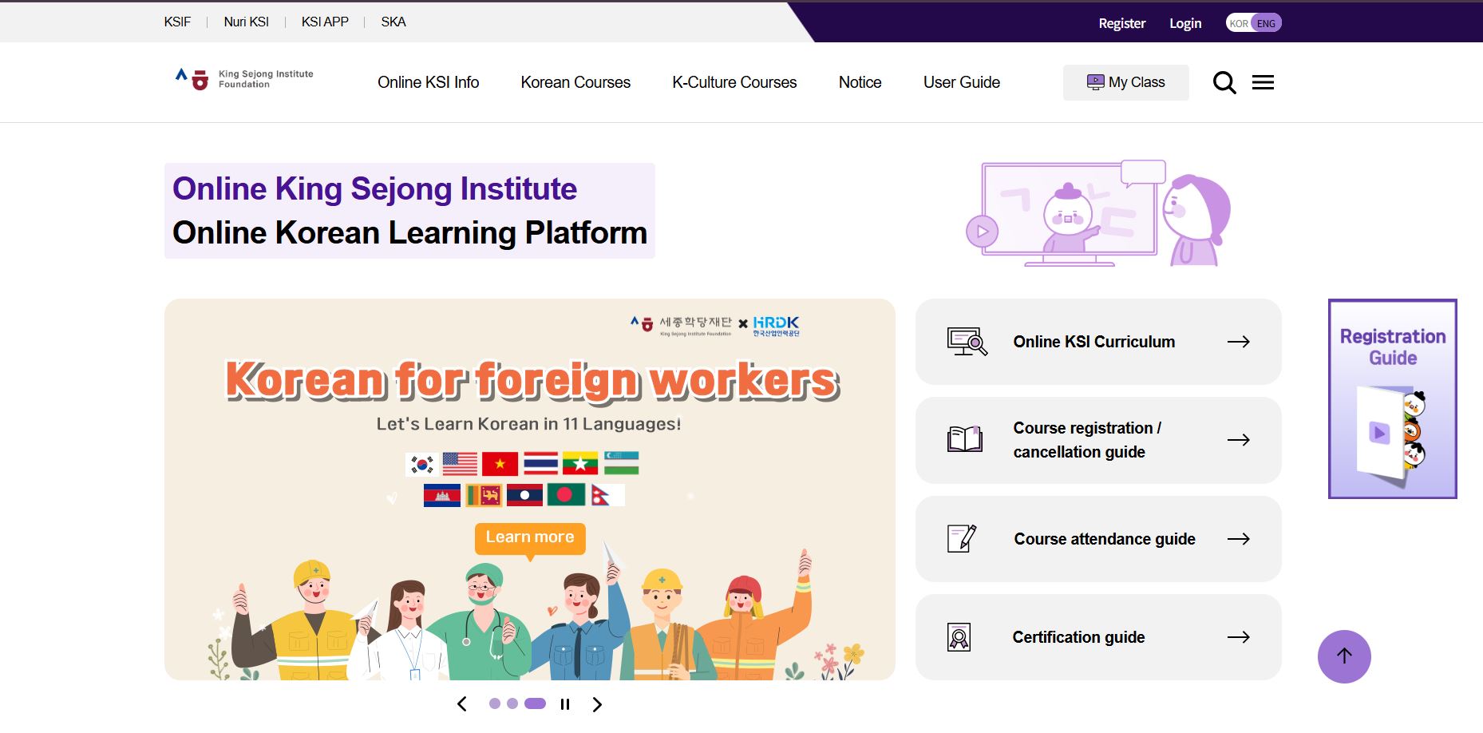
Task: Pause the banner carousel
Action: [565, 704]
